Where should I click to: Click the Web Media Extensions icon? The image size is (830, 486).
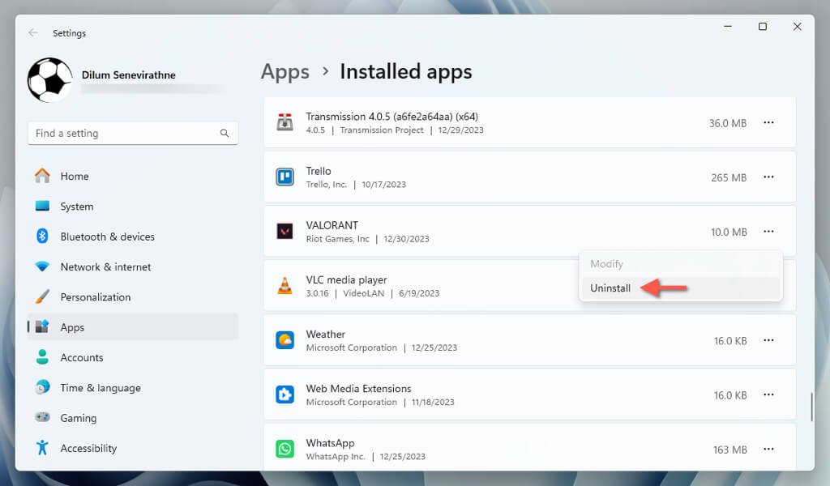[285, 394]
